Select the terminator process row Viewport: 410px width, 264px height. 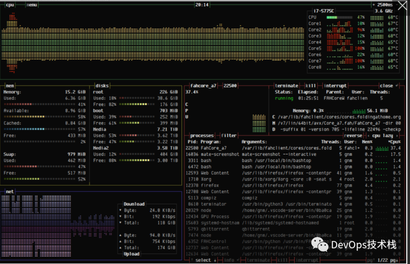click(293, 204)
